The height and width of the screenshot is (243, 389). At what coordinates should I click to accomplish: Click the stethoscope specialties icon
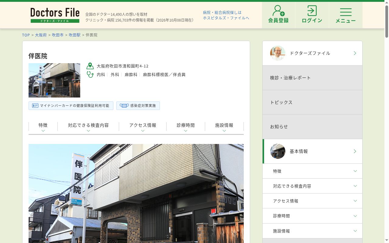(90, 74)
